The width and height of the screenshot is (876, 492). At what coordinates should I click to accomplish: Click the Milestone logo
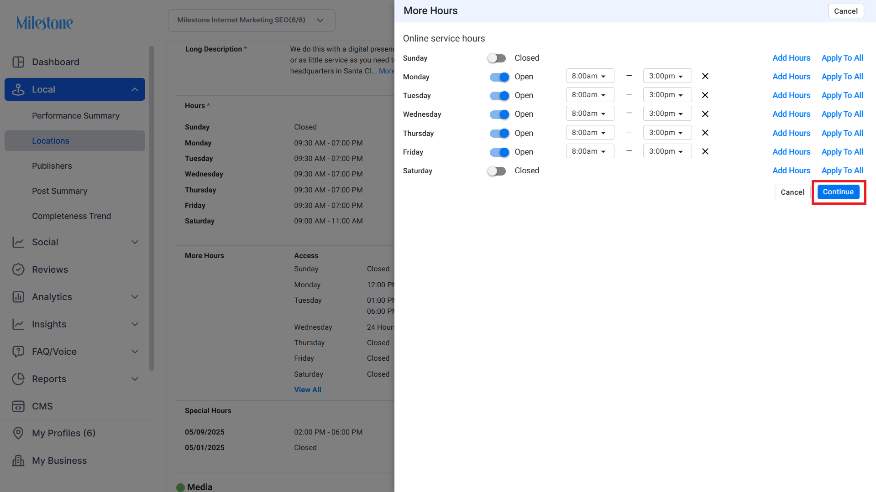pyautogui.click(x=45, y=22)
